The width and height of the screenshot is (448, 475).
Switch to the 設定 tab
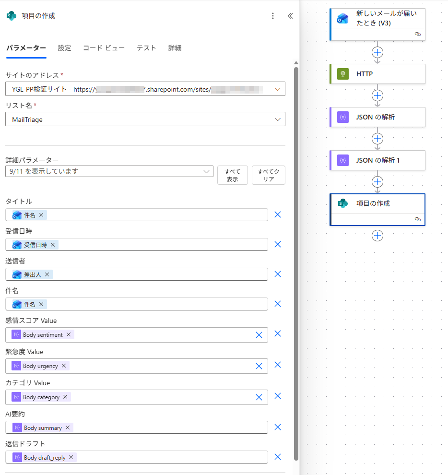64,48
